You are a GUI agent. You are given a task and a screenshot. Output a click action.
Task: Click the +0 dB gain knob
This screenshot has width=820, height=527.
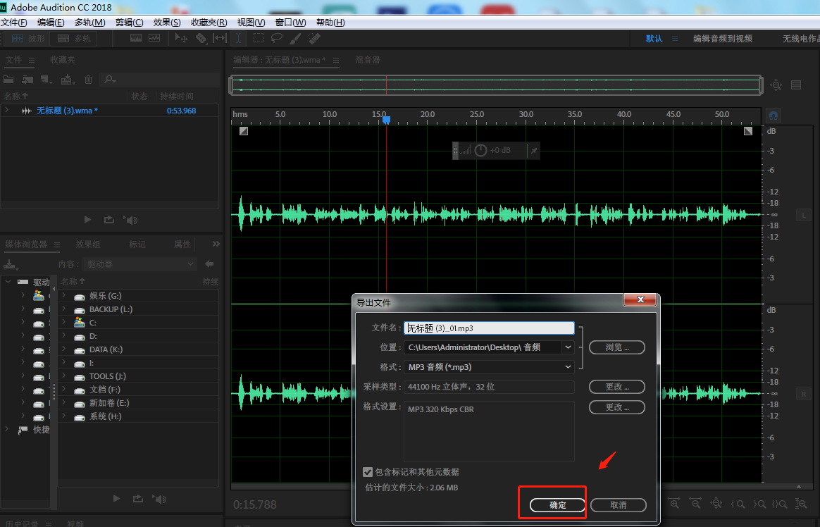coord(481,150)
